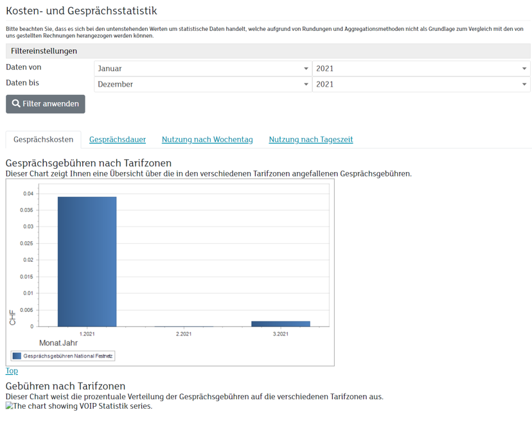The height and width of the screenshot is (421, 532).
Task: Follow the Top link below the chart
Action: pyautogui.click(x=12, y=371)
